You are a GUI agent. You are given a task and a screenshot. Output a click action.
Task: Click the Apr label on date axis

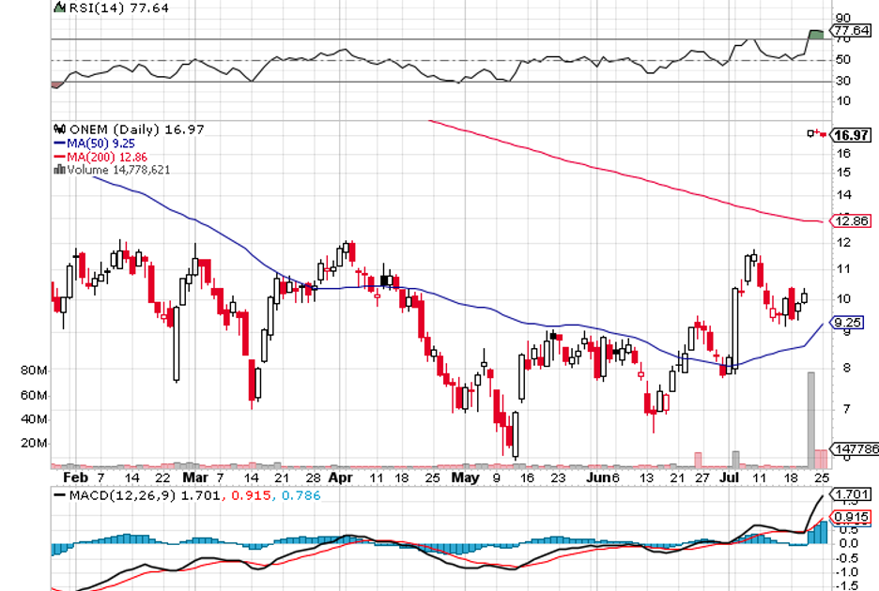coord(343,477)
